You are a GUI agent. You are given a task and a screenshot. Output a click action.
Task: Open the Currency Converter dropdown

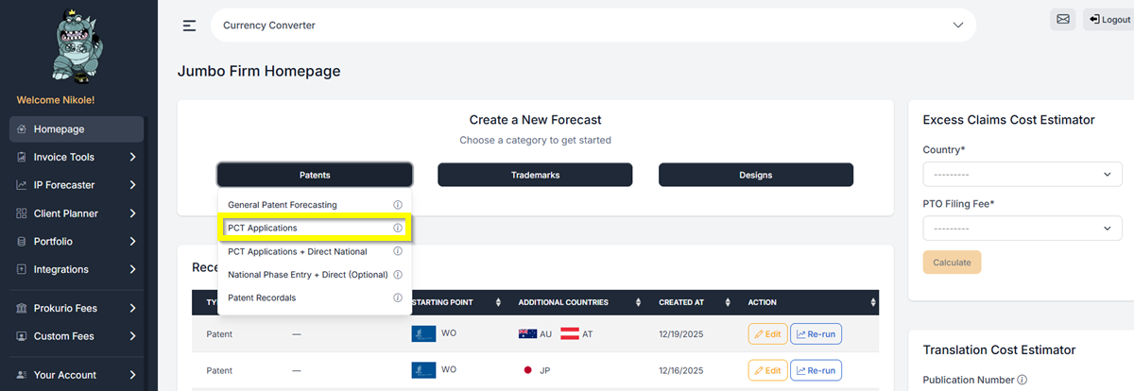pyautogui.click(x=593, y=25)
